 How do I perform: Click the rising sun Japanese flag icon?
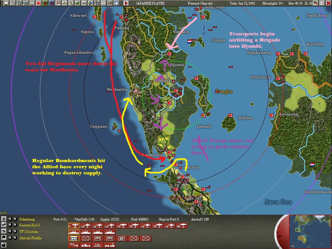38,3
